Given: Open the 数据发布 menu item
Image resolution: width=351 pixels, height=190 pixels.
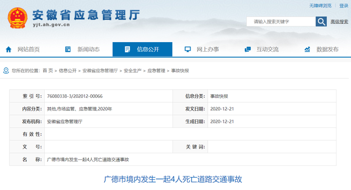Looking at the screenshot, I should pos(327,50).
